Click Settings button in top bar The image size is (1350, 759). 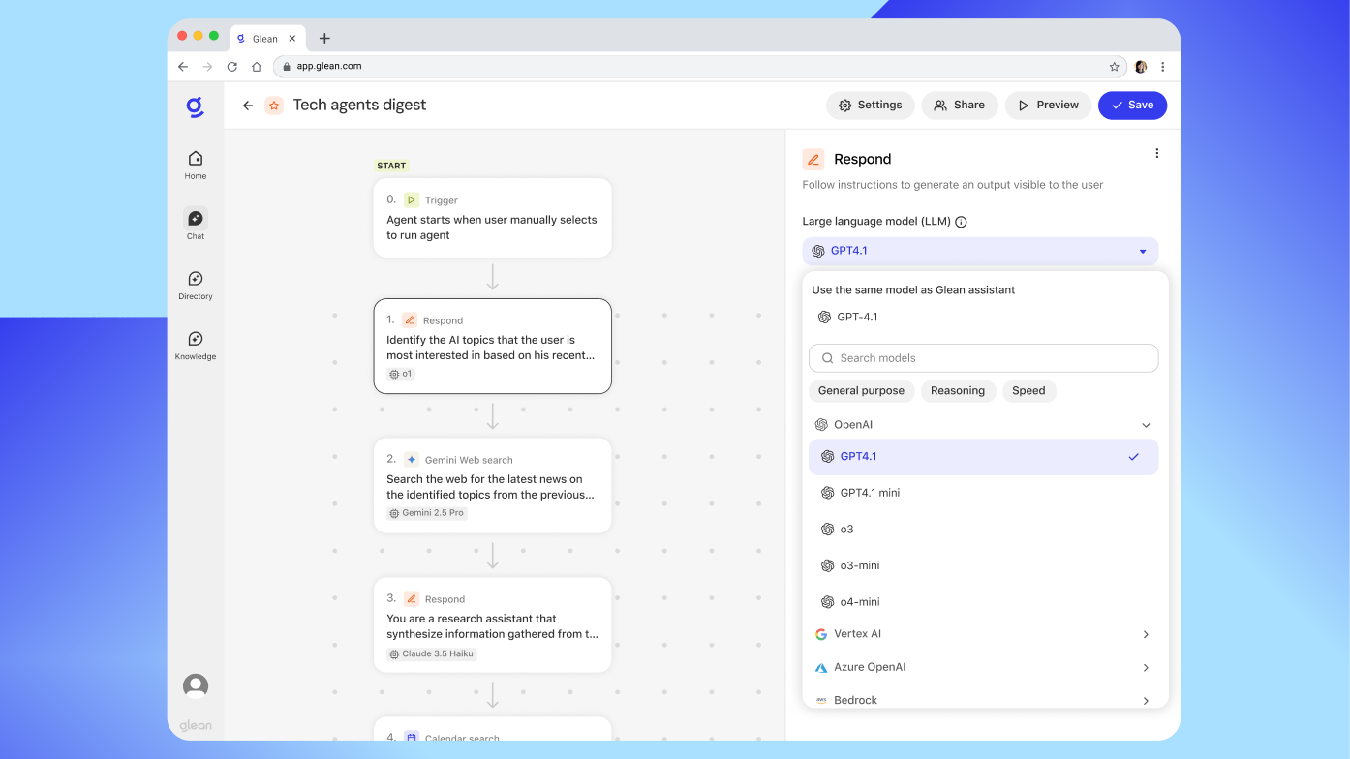[x=870, y=106]
